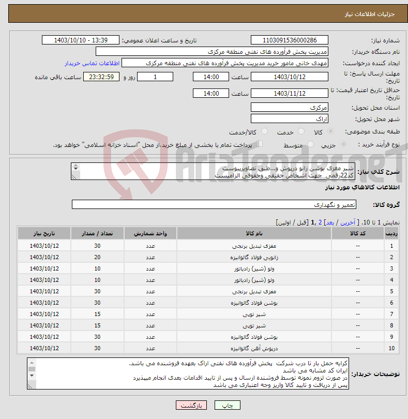Go to page 2 of items
Image resolution: width=408 pixels, height=419 pixels.
coord(320,222)
